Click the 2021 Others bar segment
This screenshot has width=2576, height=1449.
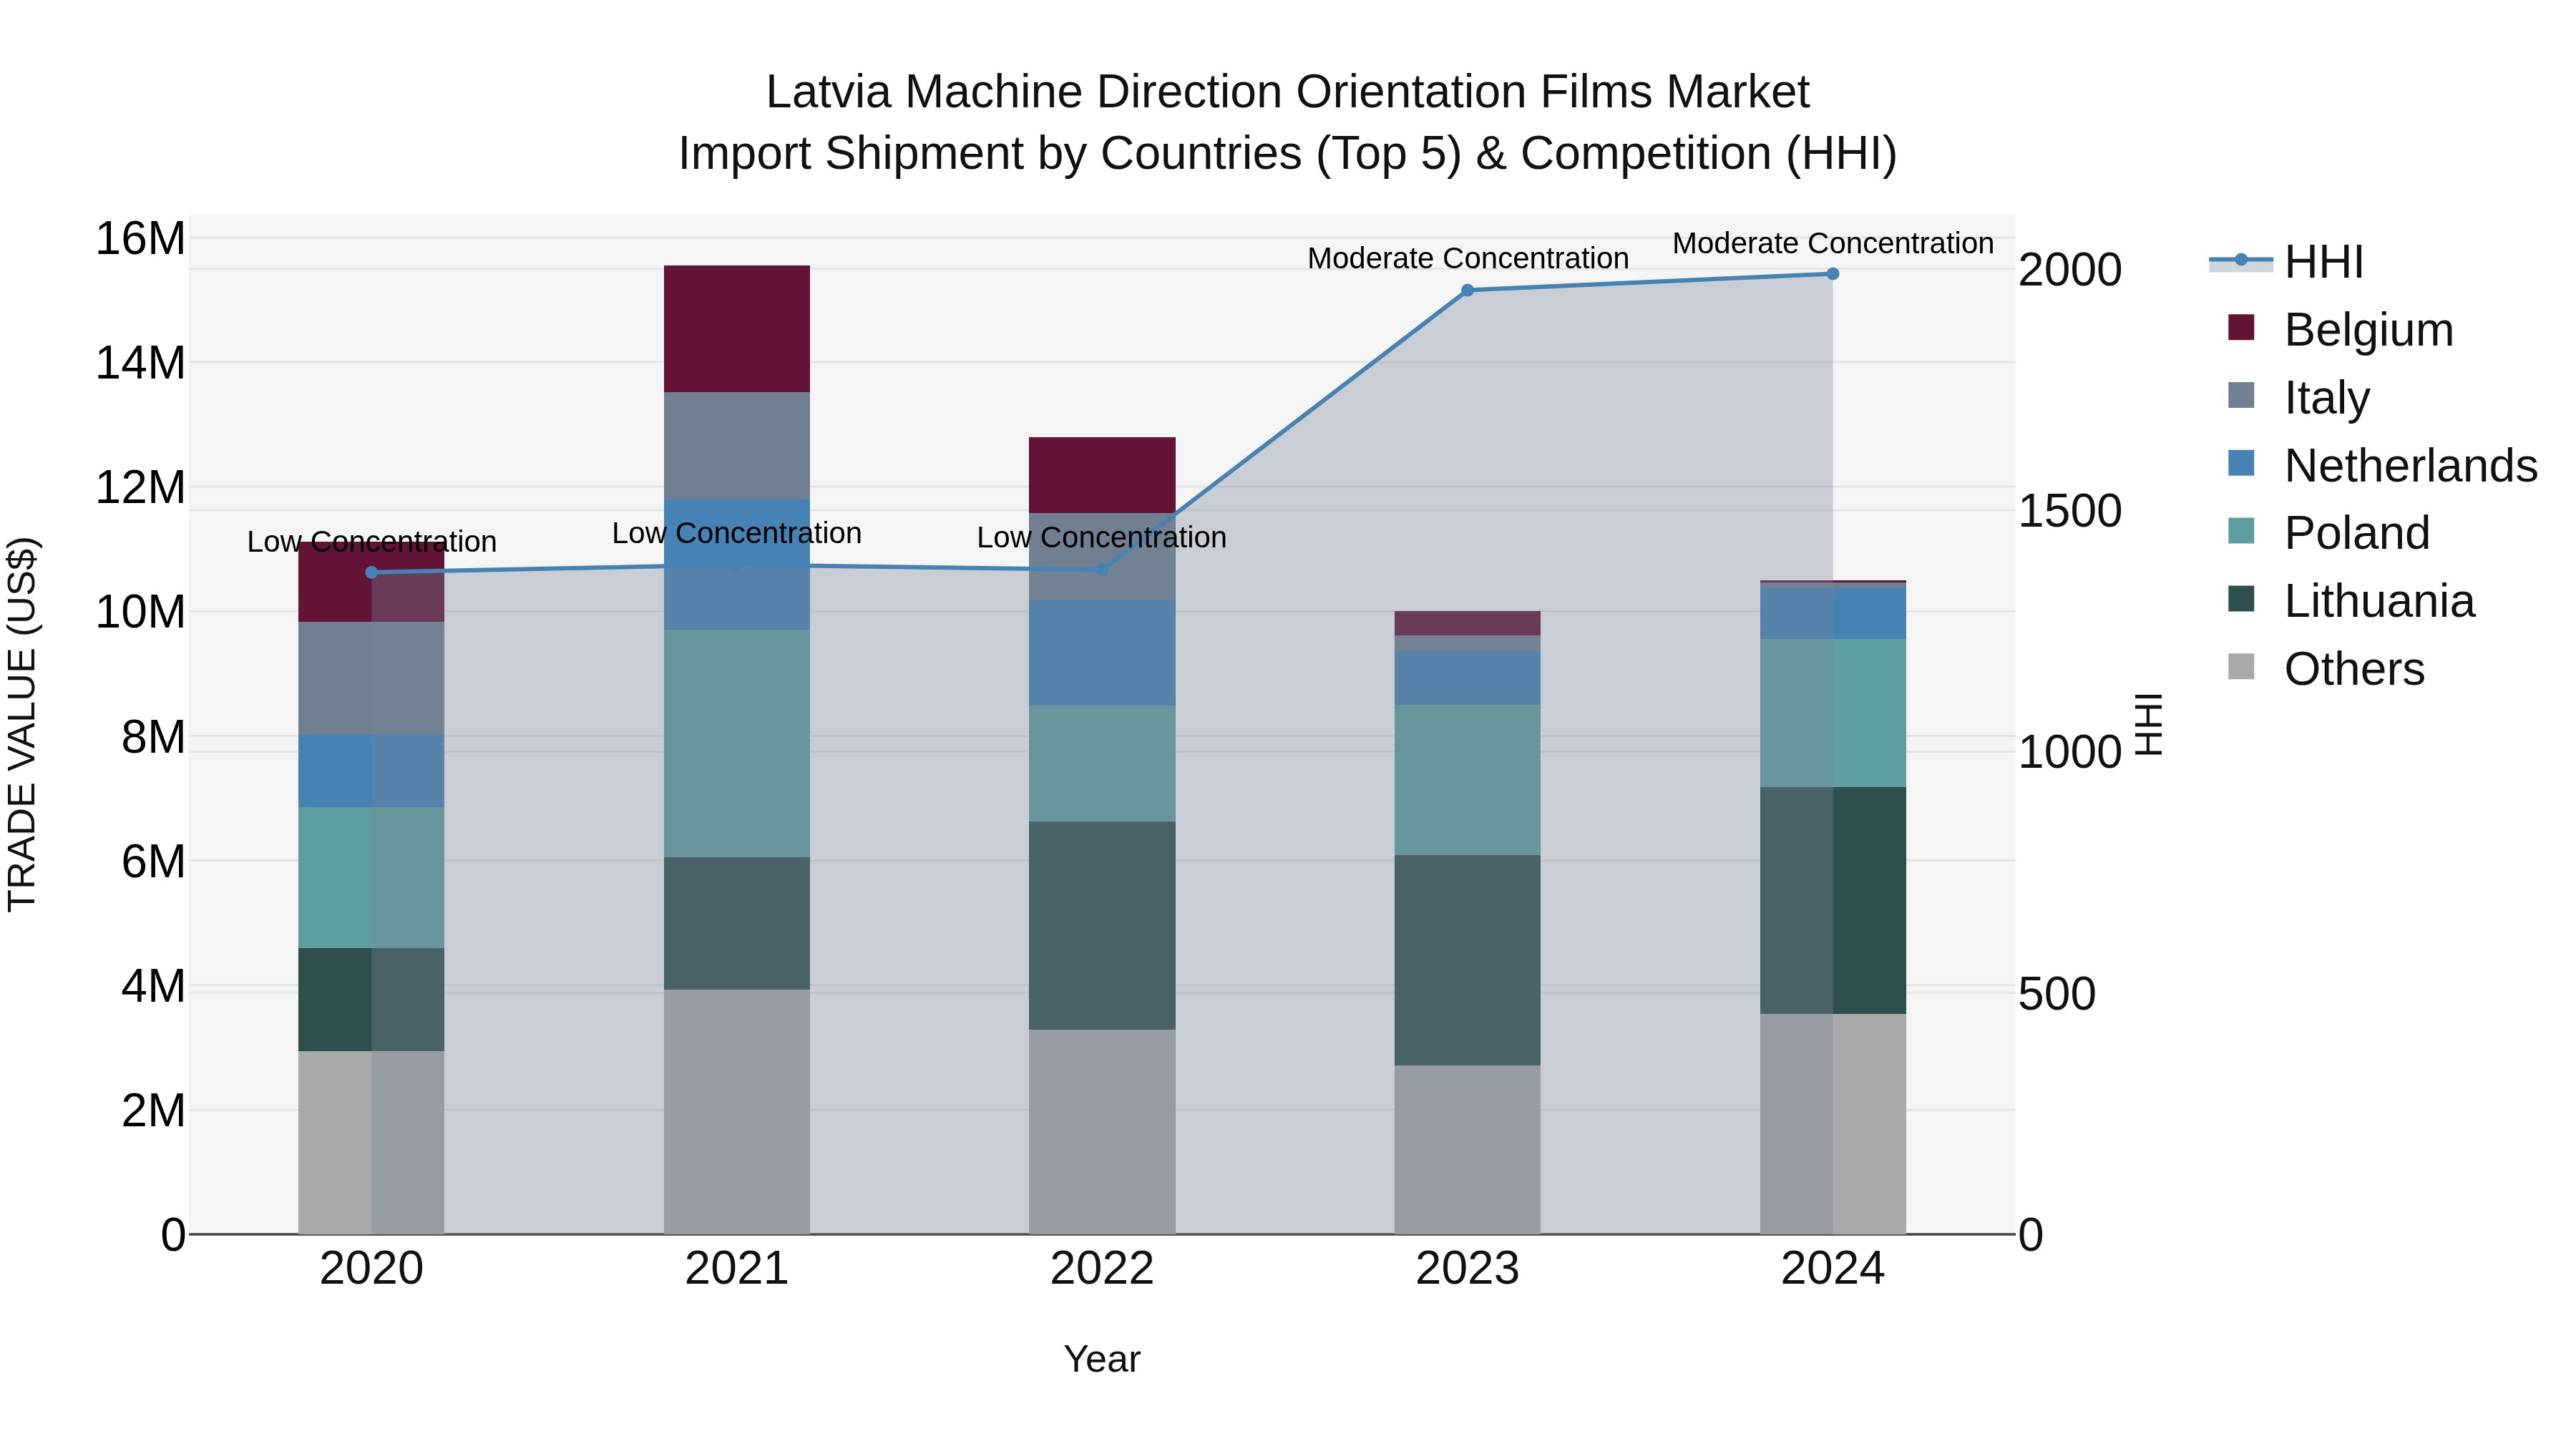tap(737, 1112)
